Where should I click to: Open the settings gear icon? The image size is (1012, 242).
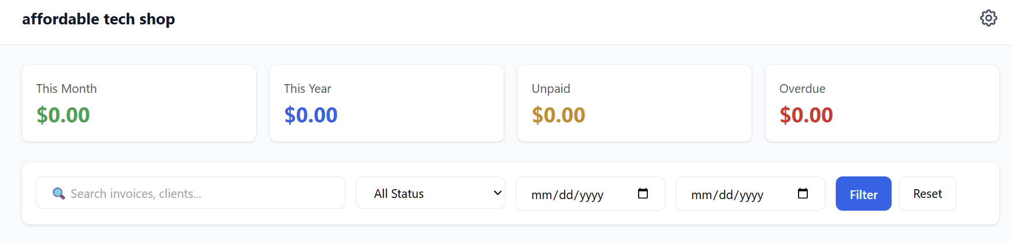[988, 18]
